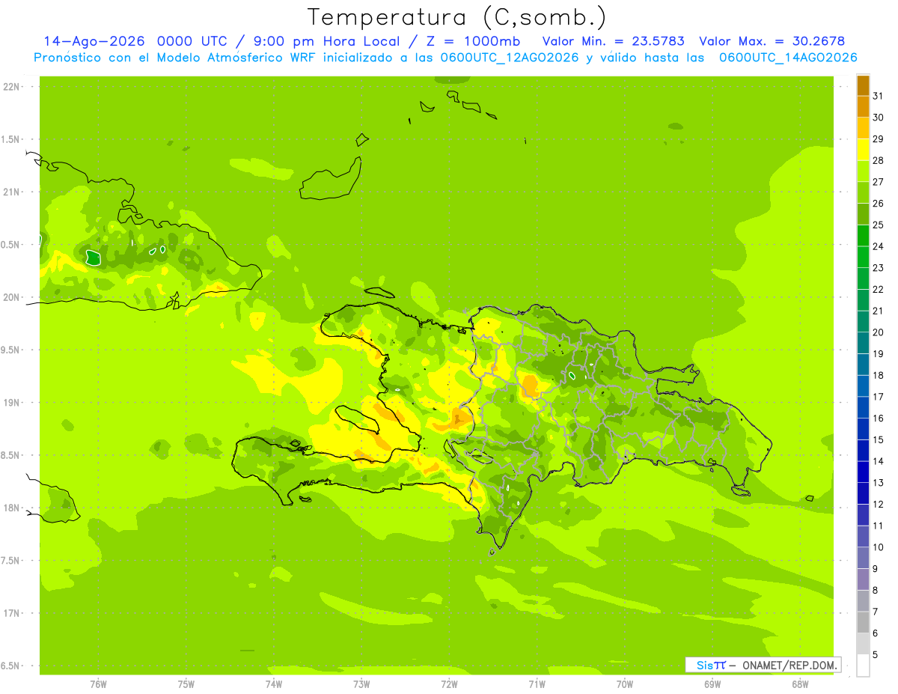Click the dark blue legend swatch between 12 and 13
The width and height of the screenshot is (898, 694).
pyautogui.click(x=863, y=493)
